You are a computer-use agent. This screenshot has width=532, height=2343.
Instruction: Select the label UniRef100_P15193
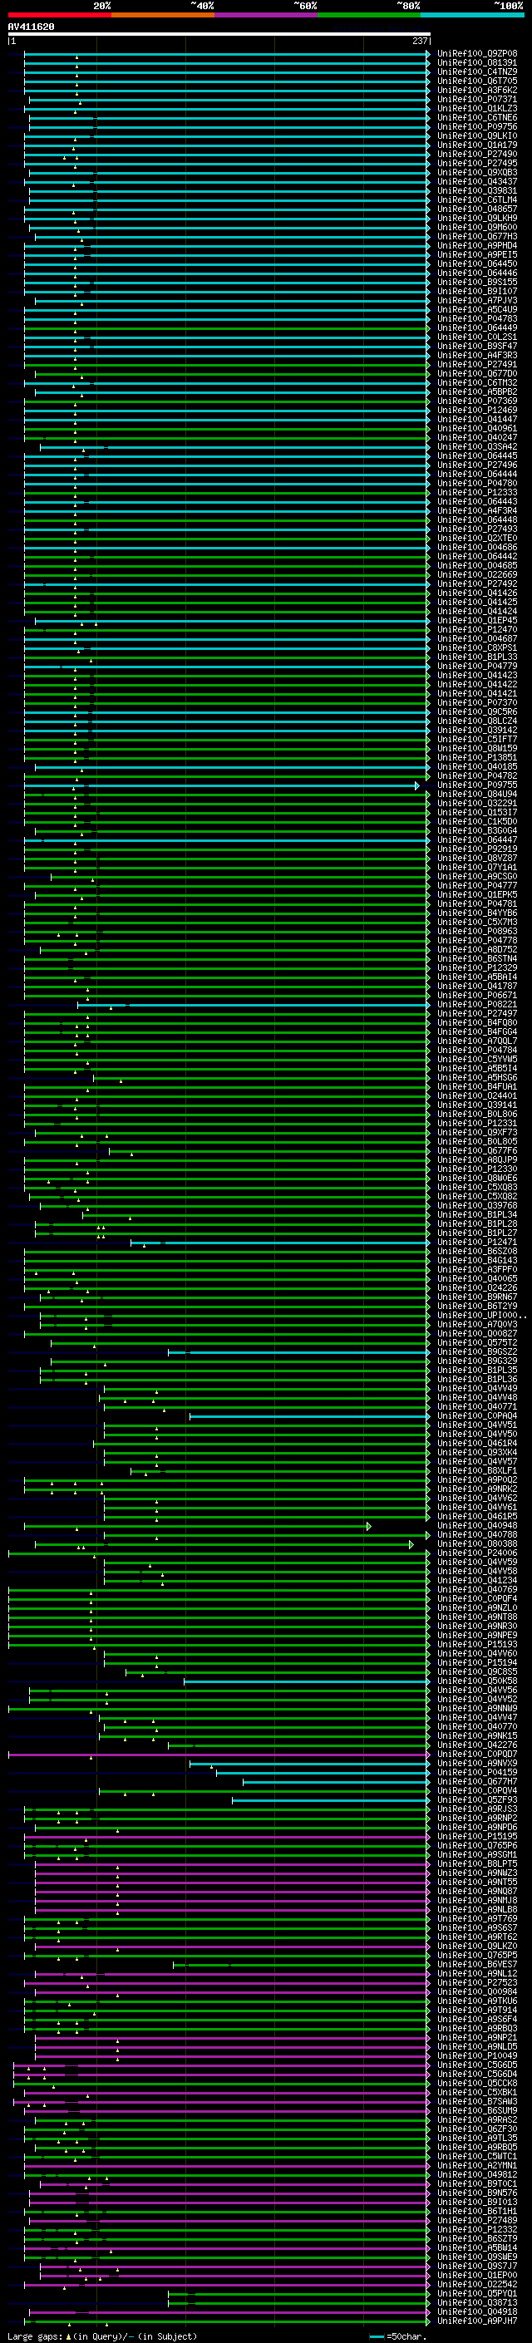[x=477, y=1645]
